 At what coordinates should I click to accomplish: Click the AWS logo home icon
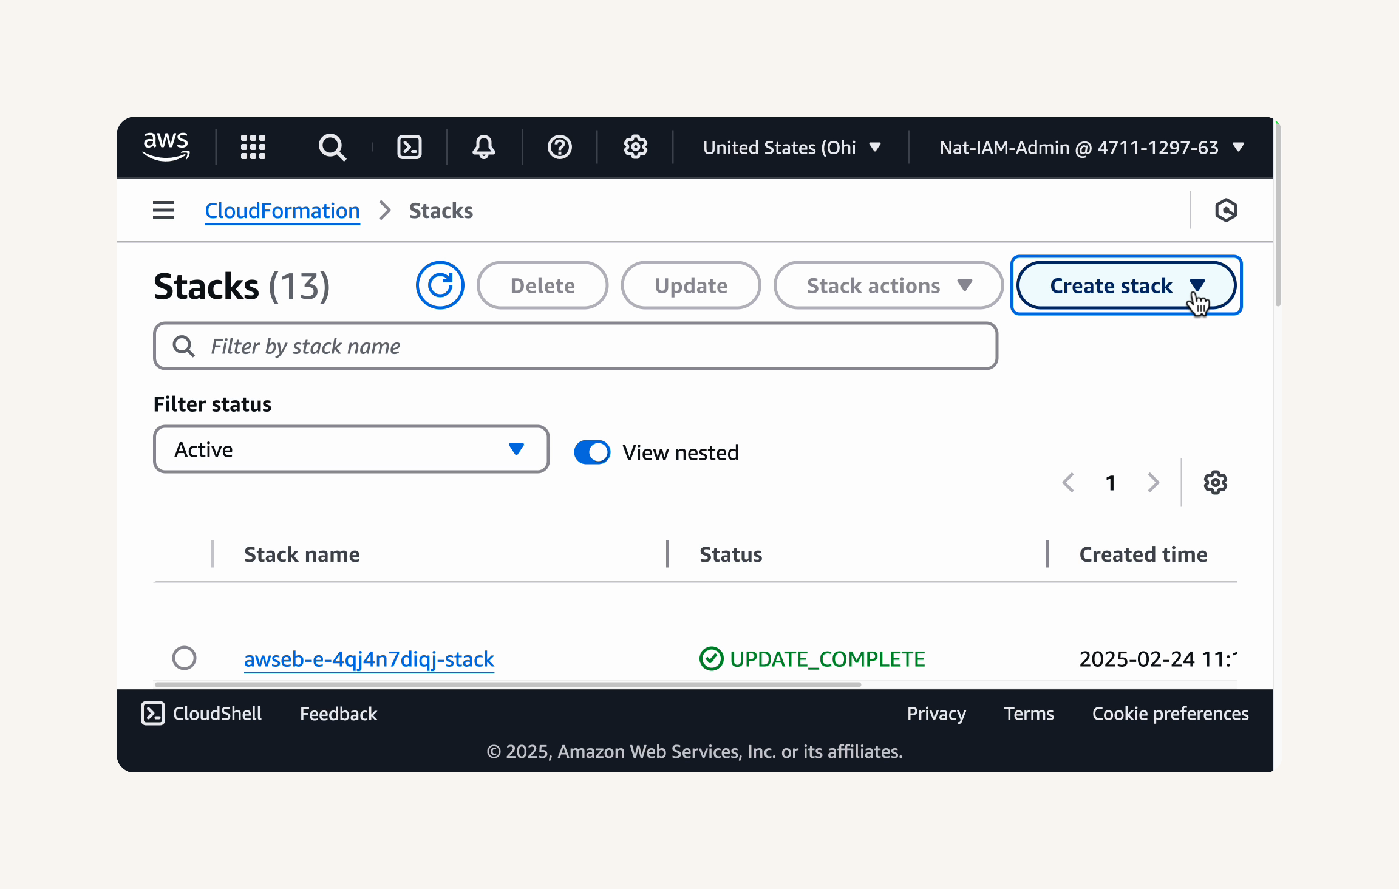(166, 147)
